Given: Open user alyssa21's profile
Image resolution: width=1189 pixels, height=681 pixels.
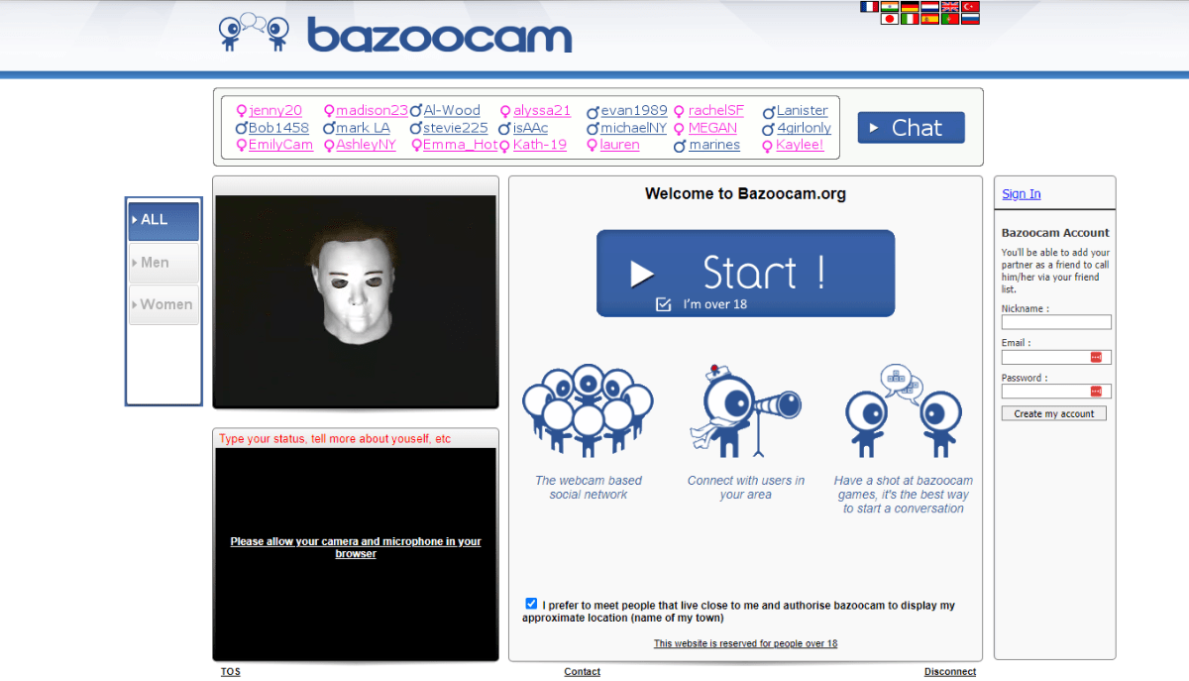Looking at the screenshot, I should pos(542,111).
